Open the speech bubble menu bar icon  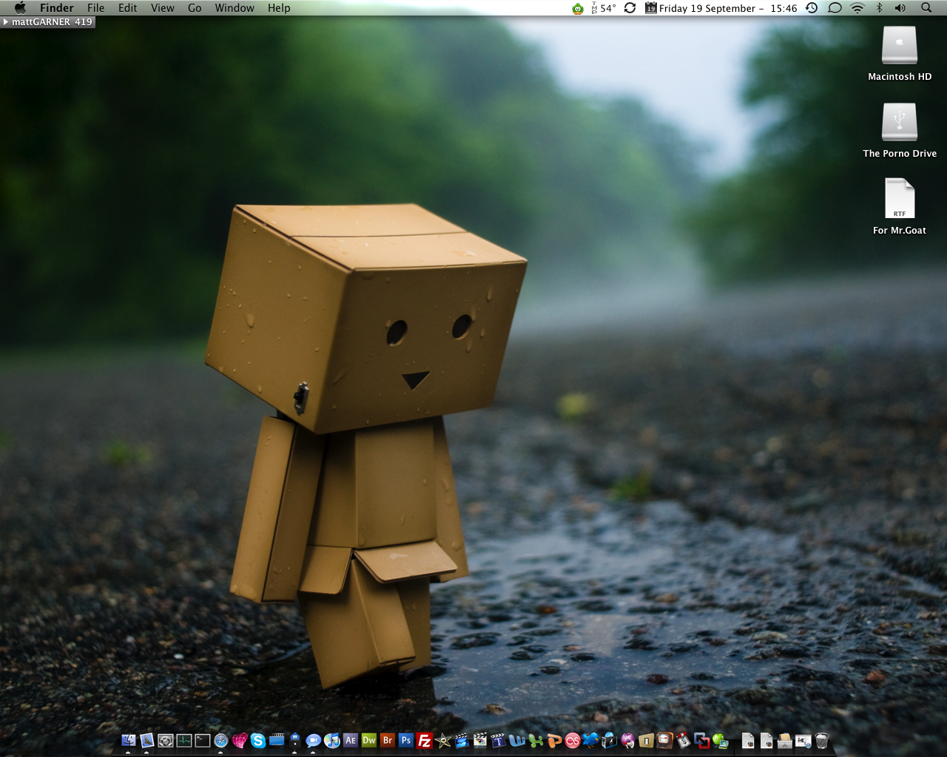835,8
